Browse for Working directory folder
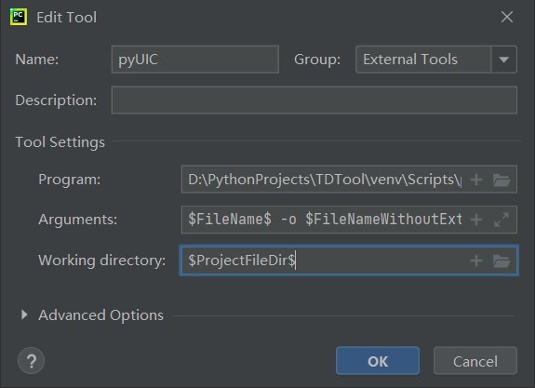 tap(502, 261)
